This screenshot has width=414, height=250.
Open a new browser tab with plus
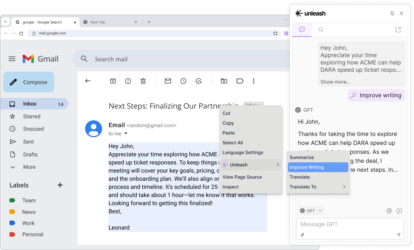[149, 22]
